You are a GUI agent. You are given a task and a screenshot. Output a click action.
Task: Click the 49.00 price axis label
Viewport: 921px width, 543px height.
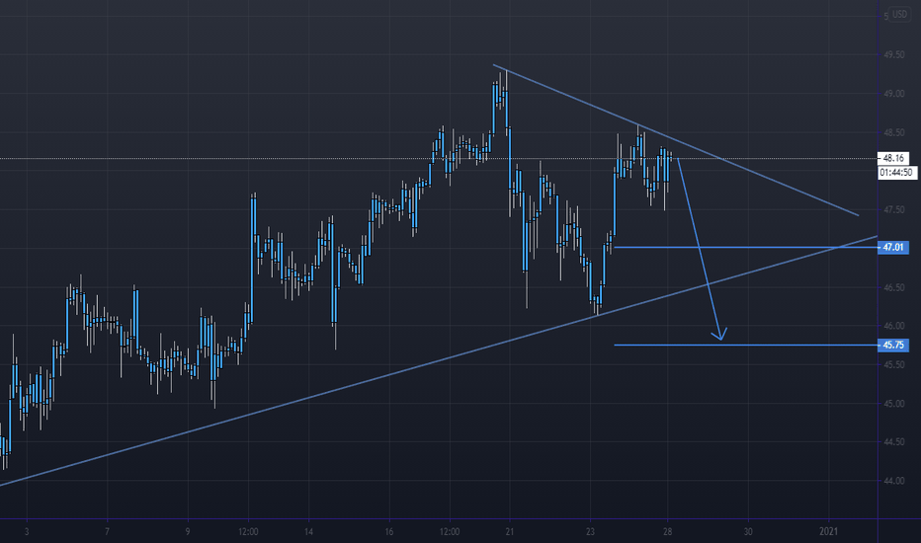tap(894, 94)
